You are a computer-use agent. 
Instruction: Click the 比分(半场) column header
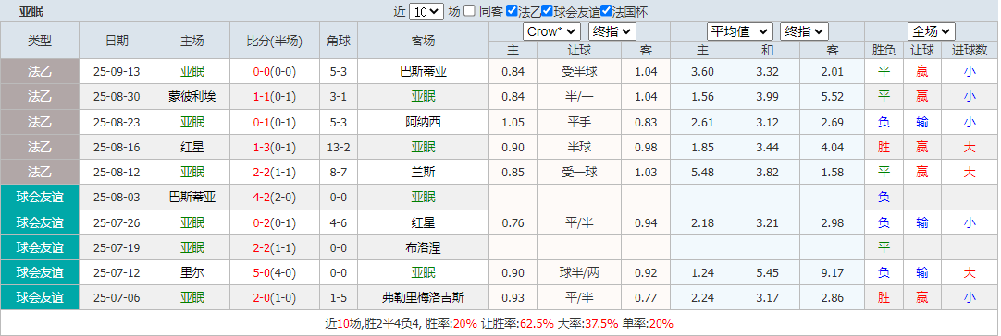(275, 41)
